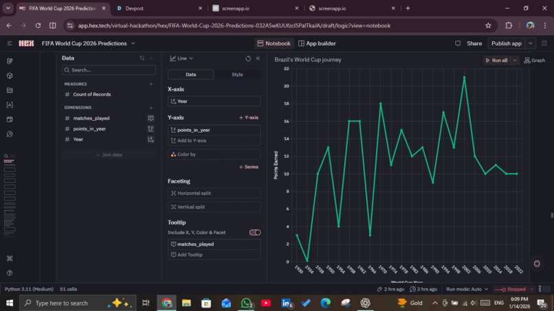Open the browser extensions puzzle icon
Image resolution: width=554 pixels, height=311 pixels.
click(x=509, y=25)
